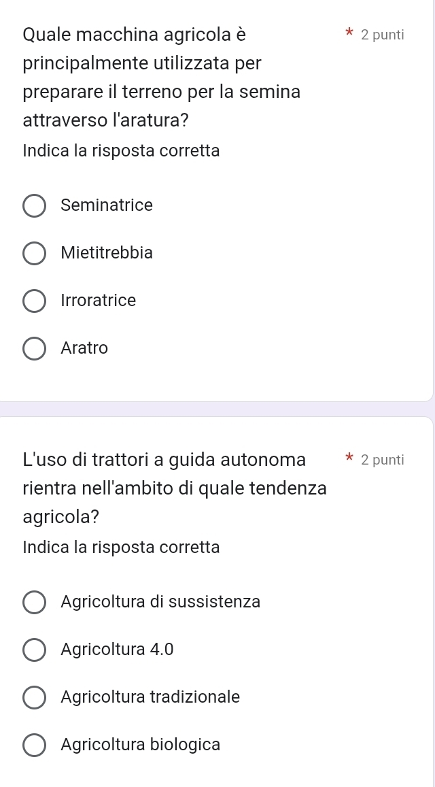Image resolution: width=435 pixels, height=787 pixels.
Task: Click the '2 punti' label of the first question
Action: 383,35
